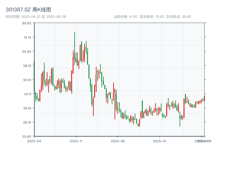Screen dimensions: 227x170
Task: Click the 20.60 y-axis minimum label
Action: point(27,136)
